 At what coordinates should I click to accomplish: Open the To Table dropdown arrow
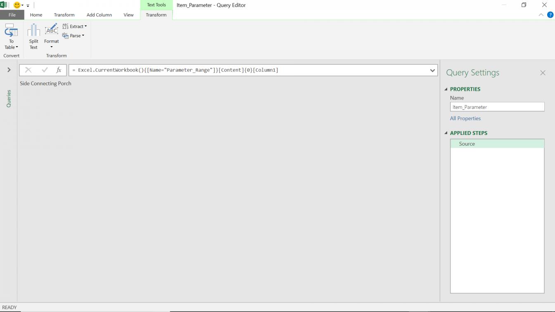pyautogui.click(x=17, y=47)
